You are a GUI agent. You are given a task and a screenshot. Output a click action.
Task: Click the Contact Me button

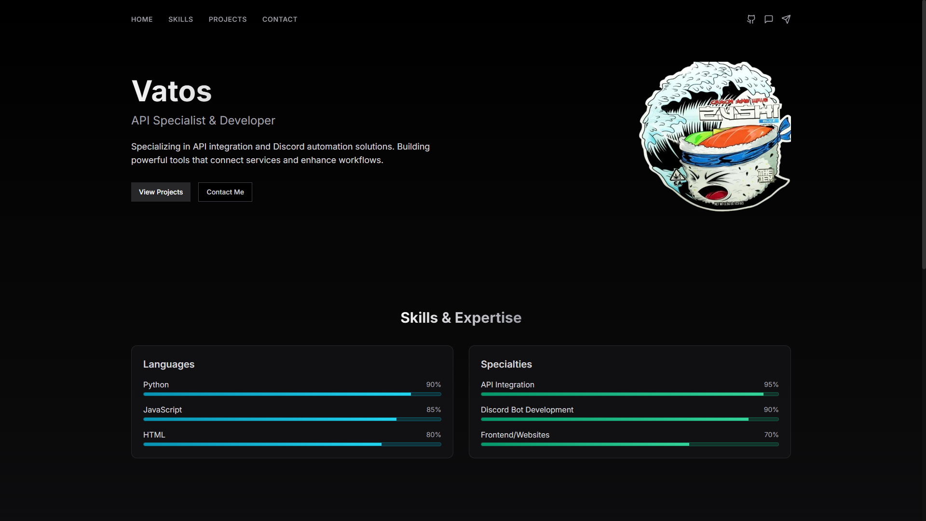point(225,192)
